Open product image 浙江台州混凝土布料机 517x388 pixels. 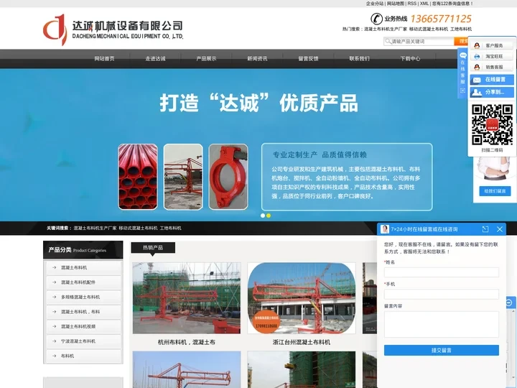302,298
